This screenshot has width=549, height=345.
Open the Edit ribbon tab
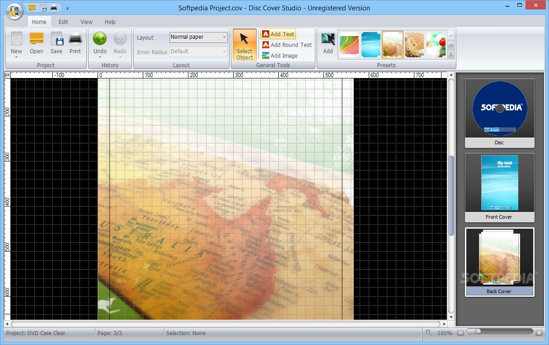(x=63, y=22)
